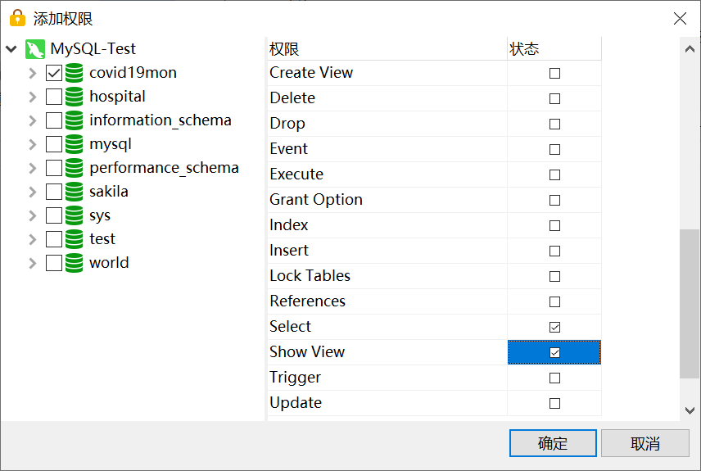Click the mysql database icon

pos(75,144)
